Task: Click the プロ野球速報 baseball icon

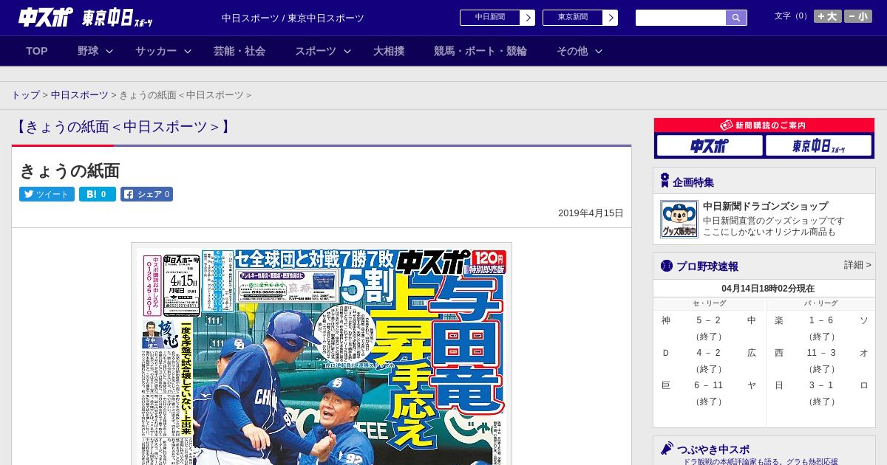Action: [667, 266]
